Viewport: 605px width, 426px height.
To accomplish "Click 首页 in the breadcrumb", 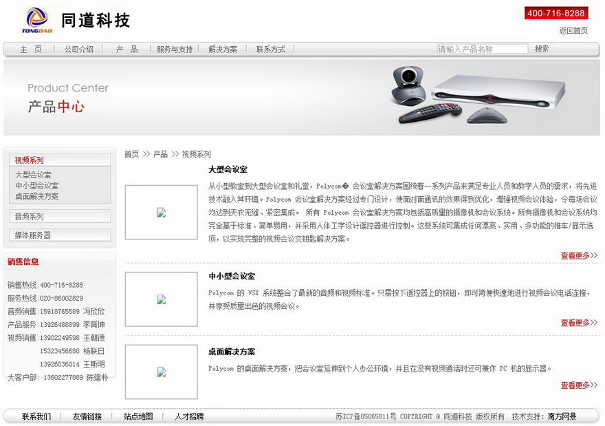I will [x=131, y=154].
